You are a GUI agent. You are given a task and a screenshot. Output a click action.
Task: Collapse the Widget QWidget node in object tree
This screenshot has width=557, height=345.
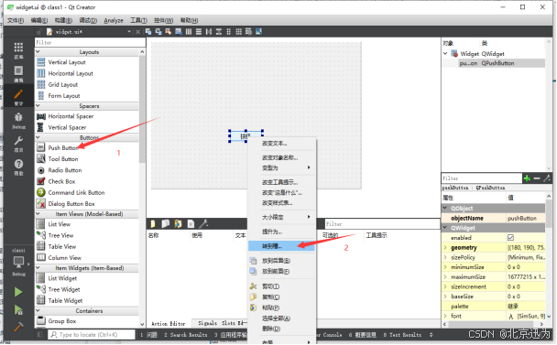point(445,54)
